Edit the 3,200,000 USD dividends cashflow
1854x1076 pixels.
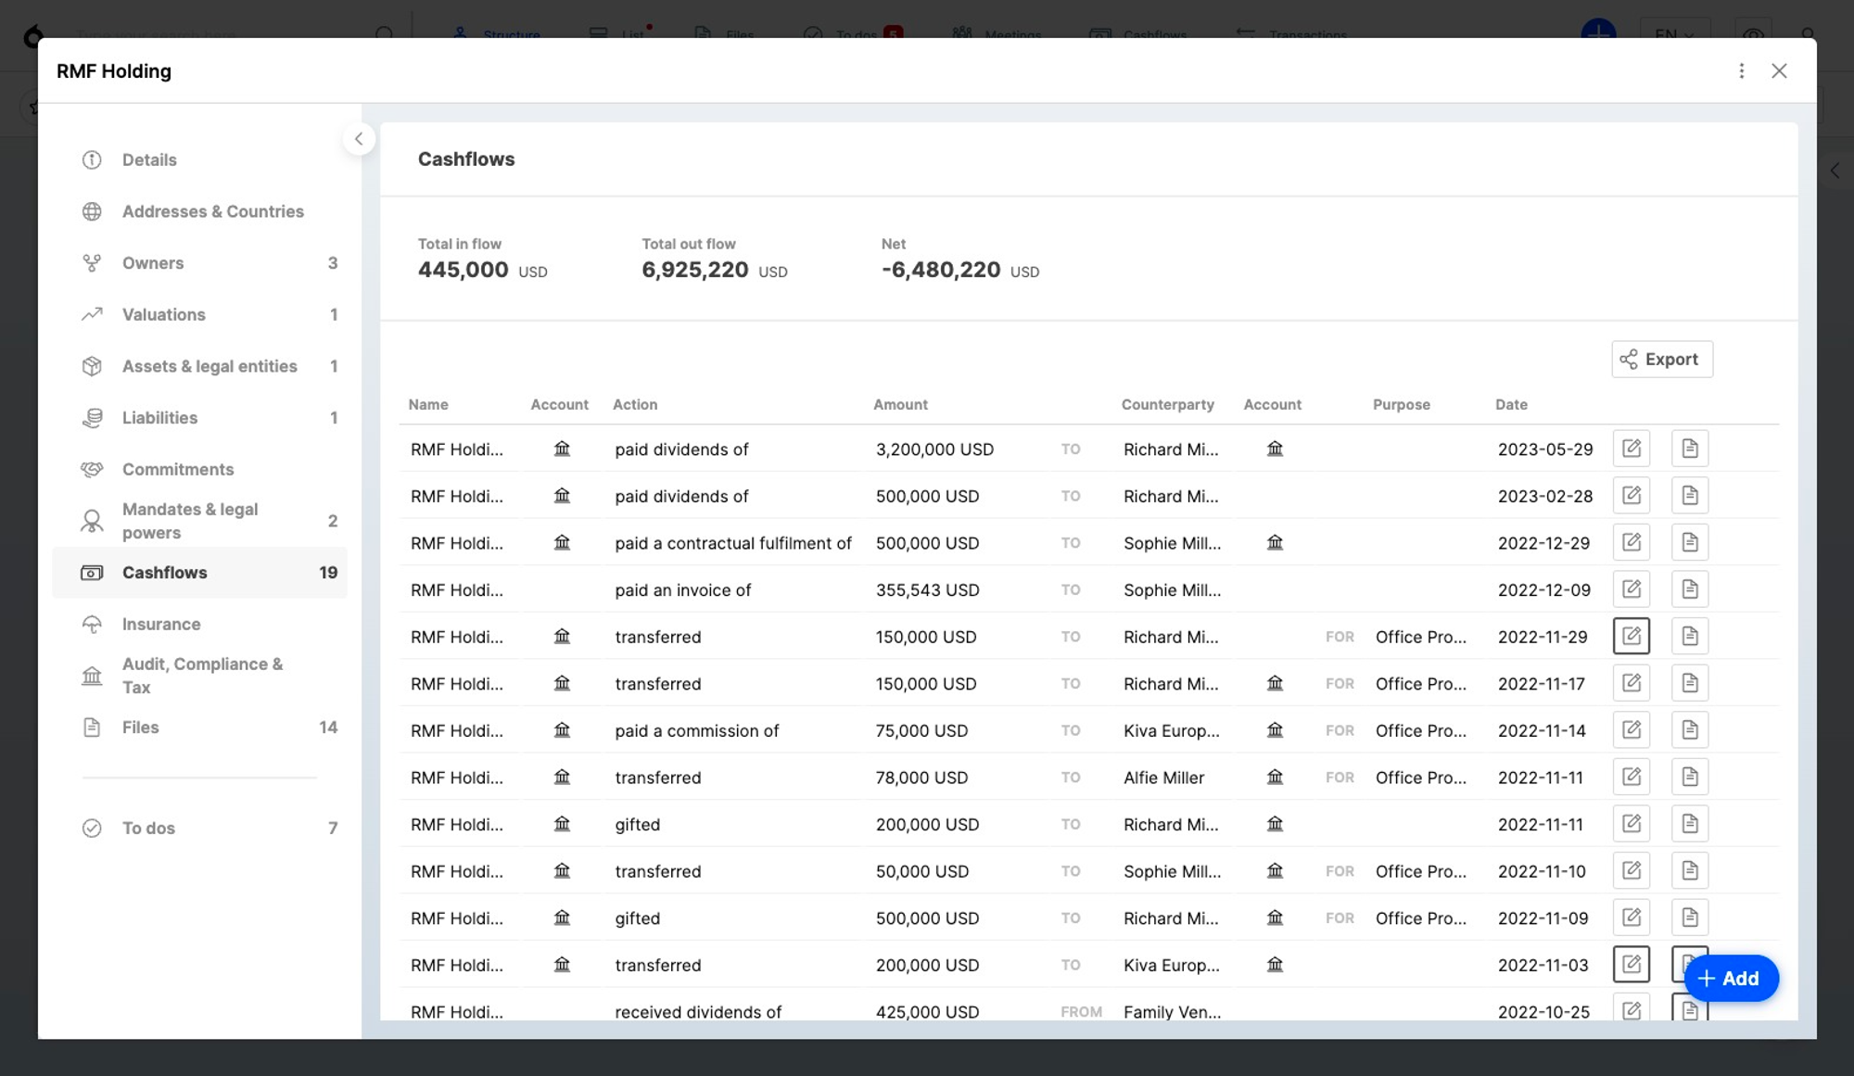pyautogui.click(x=1632, y=449)
